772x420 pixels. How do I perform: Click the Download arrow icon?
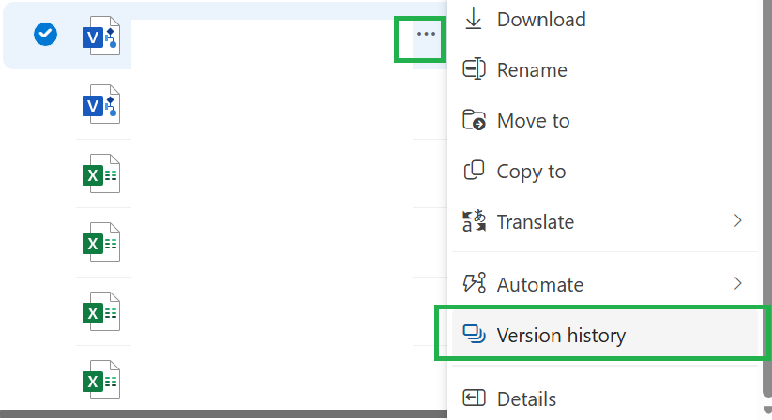tap(474, 19)
